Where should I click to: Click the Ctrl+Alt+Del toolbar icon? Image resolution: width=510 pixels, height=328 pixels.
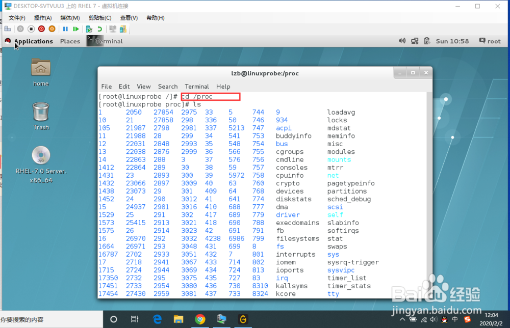pos(8,29)
